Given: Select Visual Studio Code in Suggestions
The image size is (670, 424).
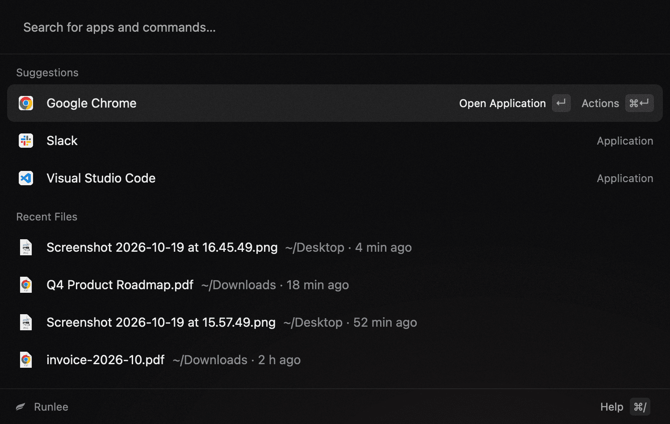Looking at the screenshot, I should point(335,178).
